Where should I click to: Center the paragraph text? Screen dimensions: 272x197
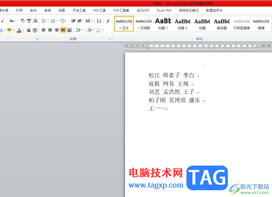click(x=50, y=30)
